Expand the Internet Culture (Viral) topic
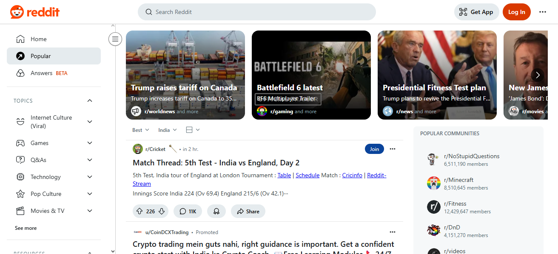Image resolution: width=558 pixels, height=254 pixels. (x=90, y=122)
